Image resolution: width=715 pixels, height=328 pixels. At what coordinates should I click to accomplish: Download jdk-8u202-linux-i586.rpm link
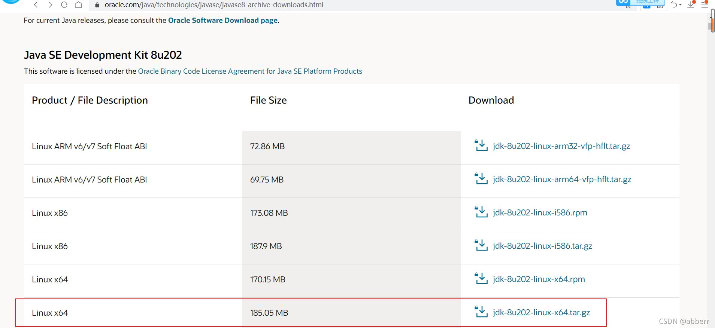tap(540, 212)
